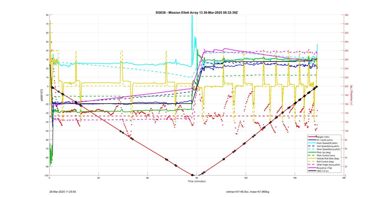Click right axis heading tick '300'
The height and width of the screenshot is (197, 380).
[347, 42]
